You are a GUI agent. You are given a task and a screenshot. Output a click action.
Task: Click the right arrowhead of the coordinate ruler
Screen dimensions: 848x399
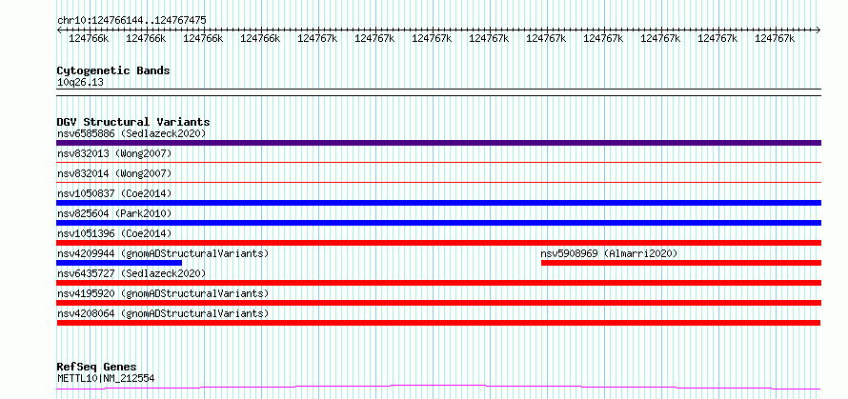(818, 30)
